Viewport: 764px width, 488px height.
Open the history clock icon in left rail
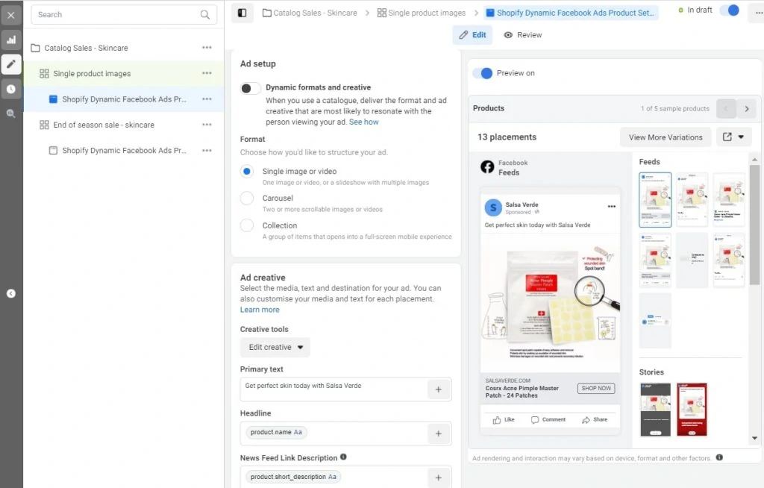(x=10, y=89)
